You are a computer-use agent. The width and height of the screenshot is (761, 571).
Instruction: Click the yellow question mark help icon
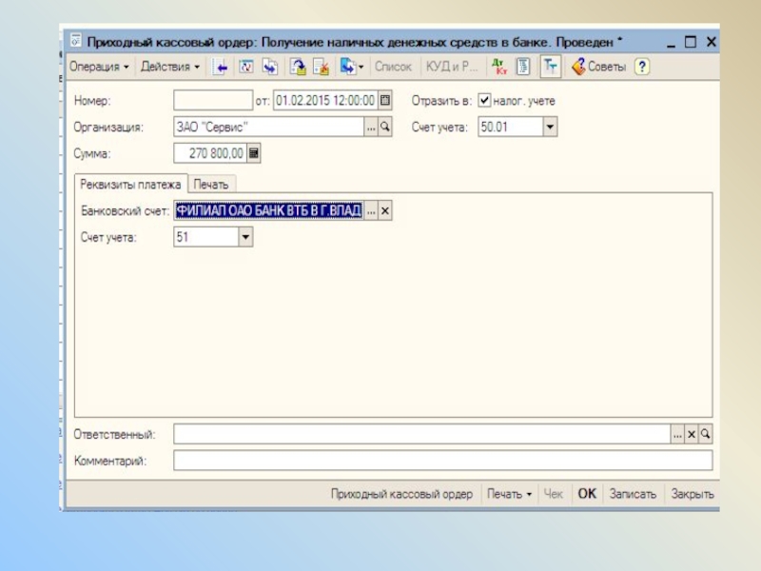point(642,67)
